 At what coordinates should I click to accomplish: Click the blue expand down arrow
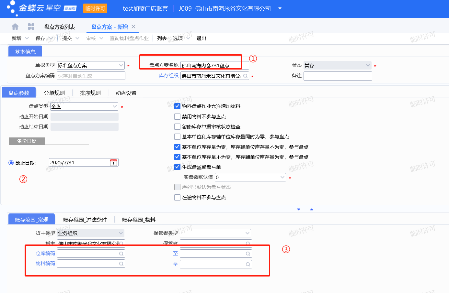[299, 210]
